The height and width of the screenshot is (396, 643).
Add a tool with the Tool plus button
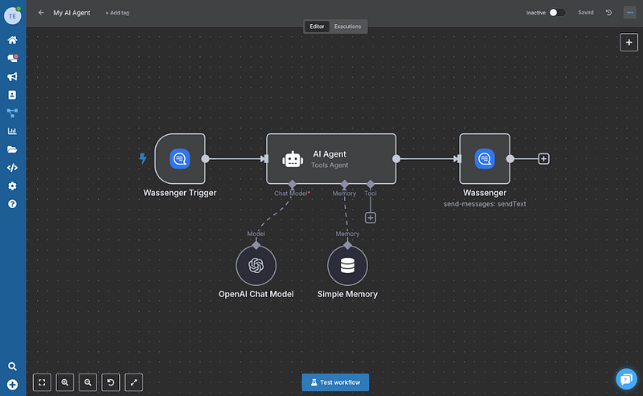[x=371, y=218]
